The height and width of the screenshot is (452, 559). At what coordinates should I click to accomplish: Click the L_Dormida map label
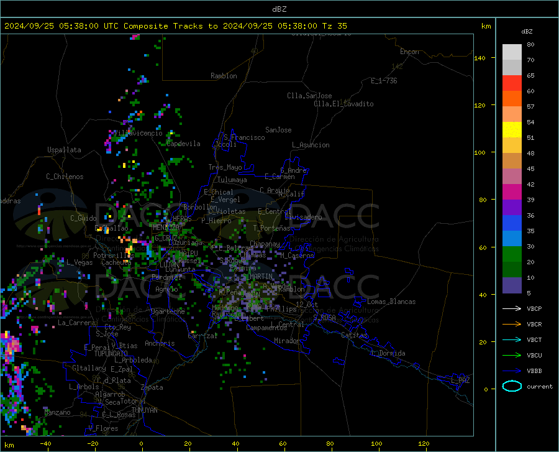388,353
